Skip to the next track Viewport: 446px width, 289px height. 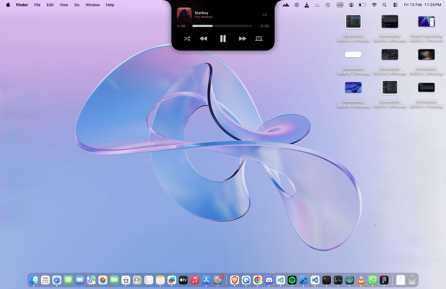[x=243, y=39]
